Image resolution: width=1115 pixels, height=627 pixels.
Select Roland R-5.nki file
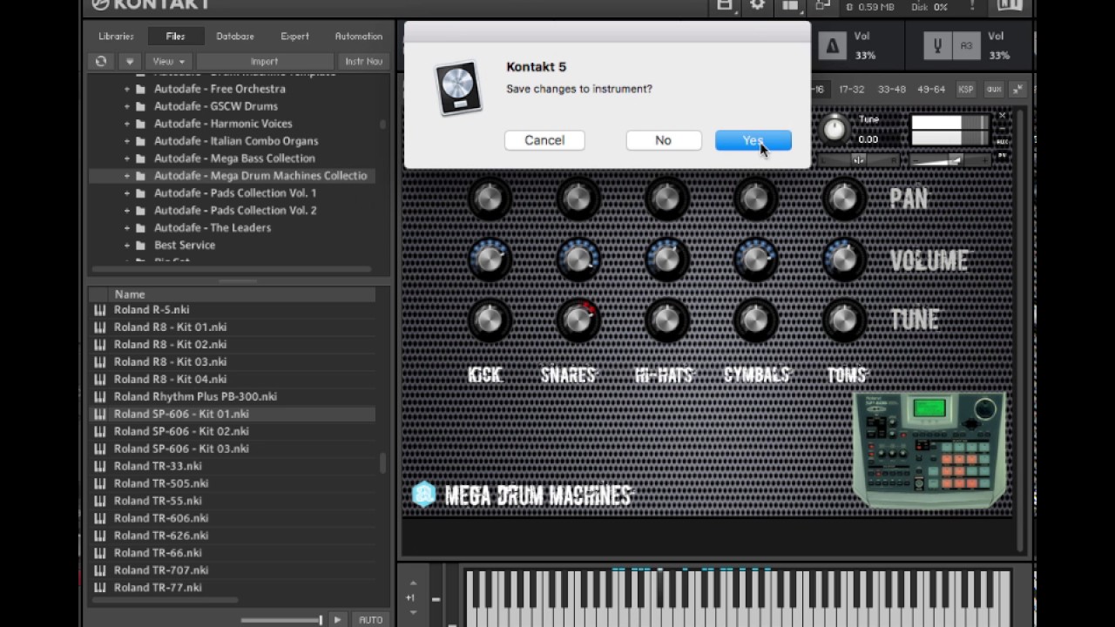pyautogui.click(x=233, y=310)
